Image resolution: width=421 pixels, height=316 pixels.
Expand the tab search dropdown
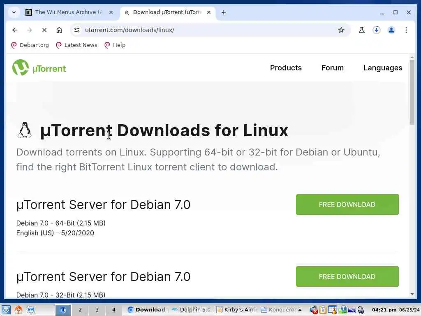coord(14,12)
